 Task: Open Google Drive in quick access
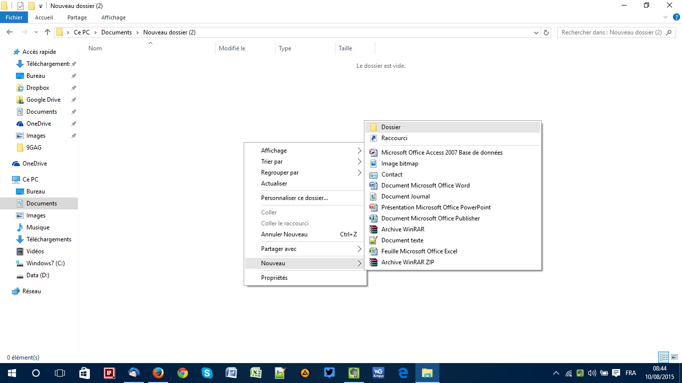pos(43,100)
